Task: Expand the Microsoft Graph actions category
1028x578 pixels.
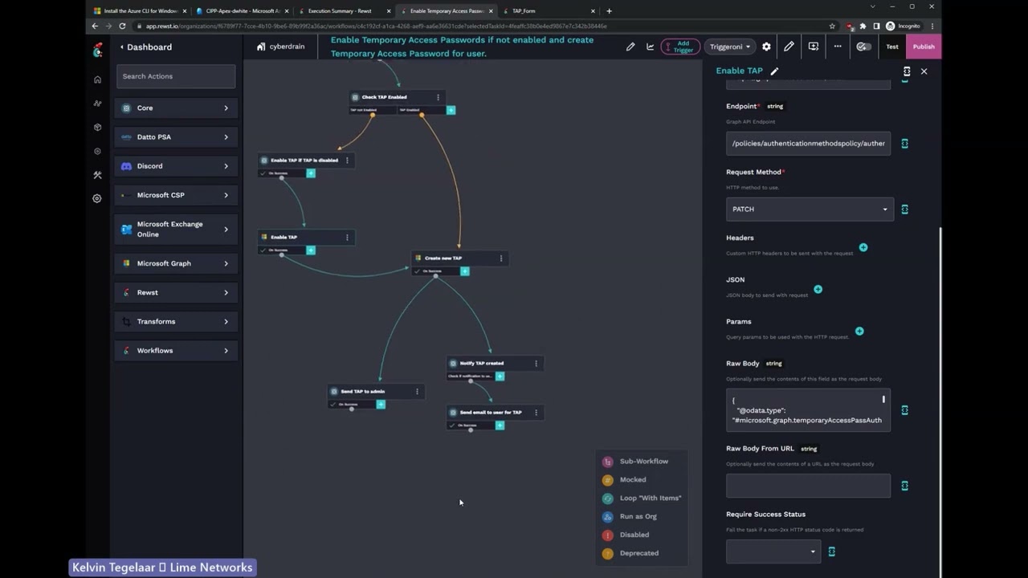Action: [176, 263]
